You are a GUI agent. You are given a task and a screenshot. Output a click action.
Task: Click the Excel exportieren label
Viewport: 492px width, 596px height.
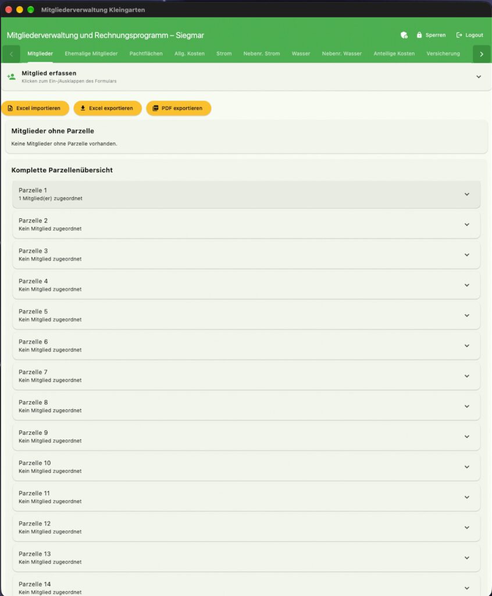point(111,108)
